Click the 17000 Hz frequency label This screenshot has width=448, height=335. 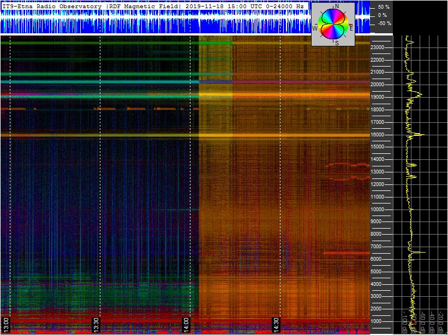click(x=377, y=122)
